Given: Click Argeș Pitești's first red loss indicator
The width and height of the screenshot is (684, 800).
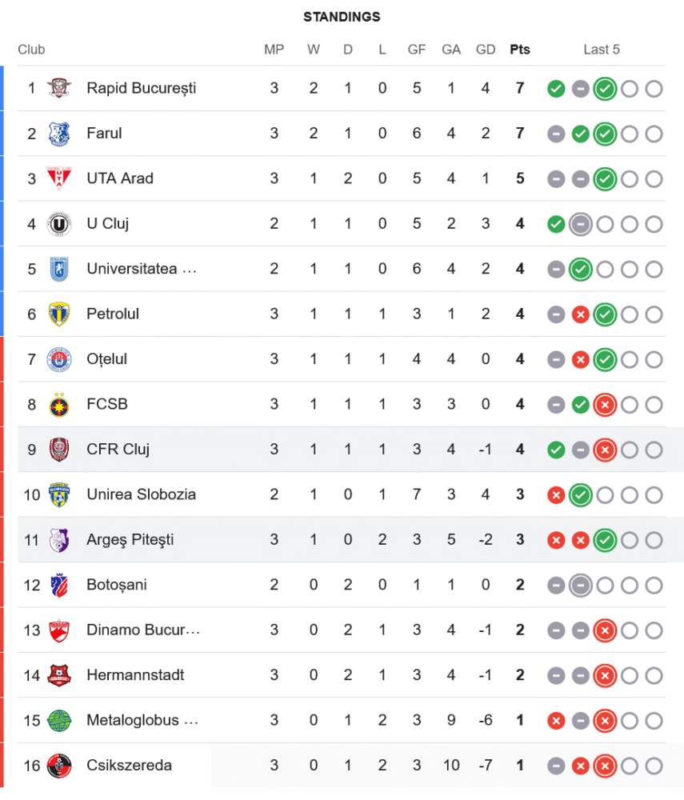Looking at the screenshot, I should point(556,540).
